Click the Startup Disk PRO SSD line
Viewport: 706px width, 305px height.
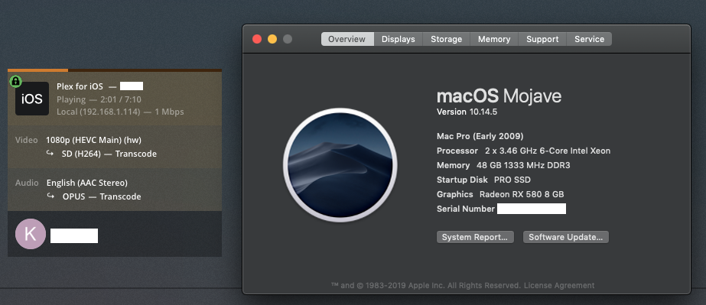coord(483,180)
